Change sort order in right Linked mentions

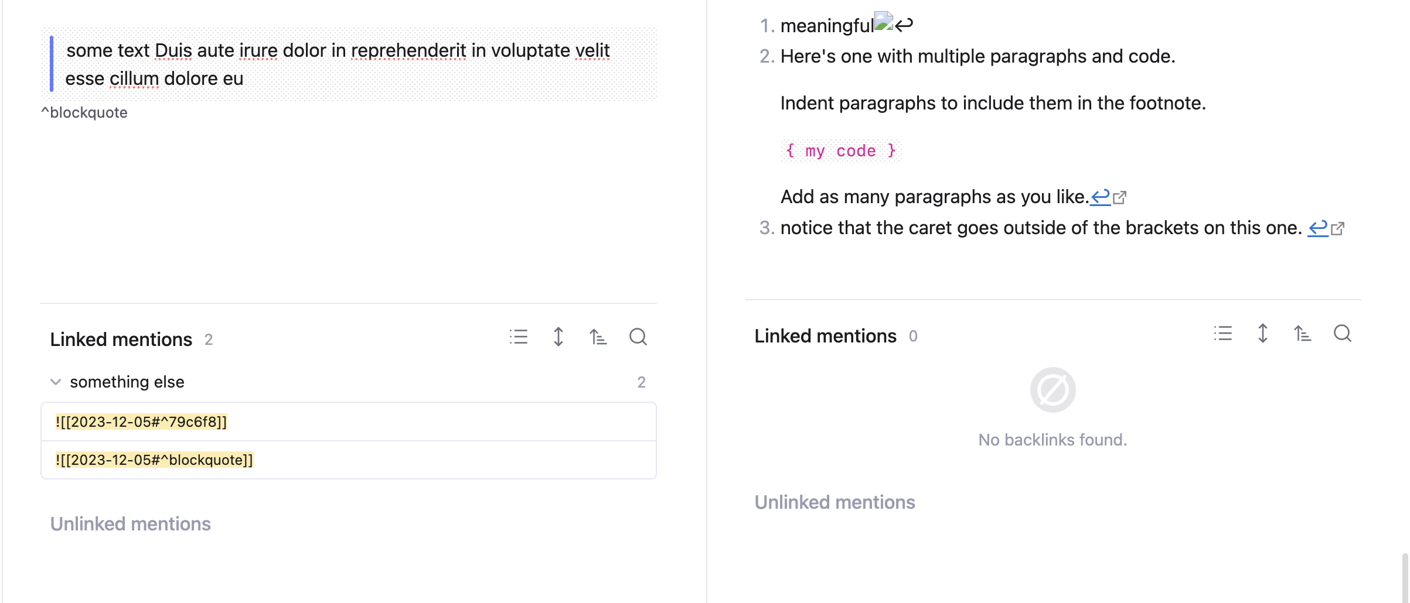(1302, 334)
